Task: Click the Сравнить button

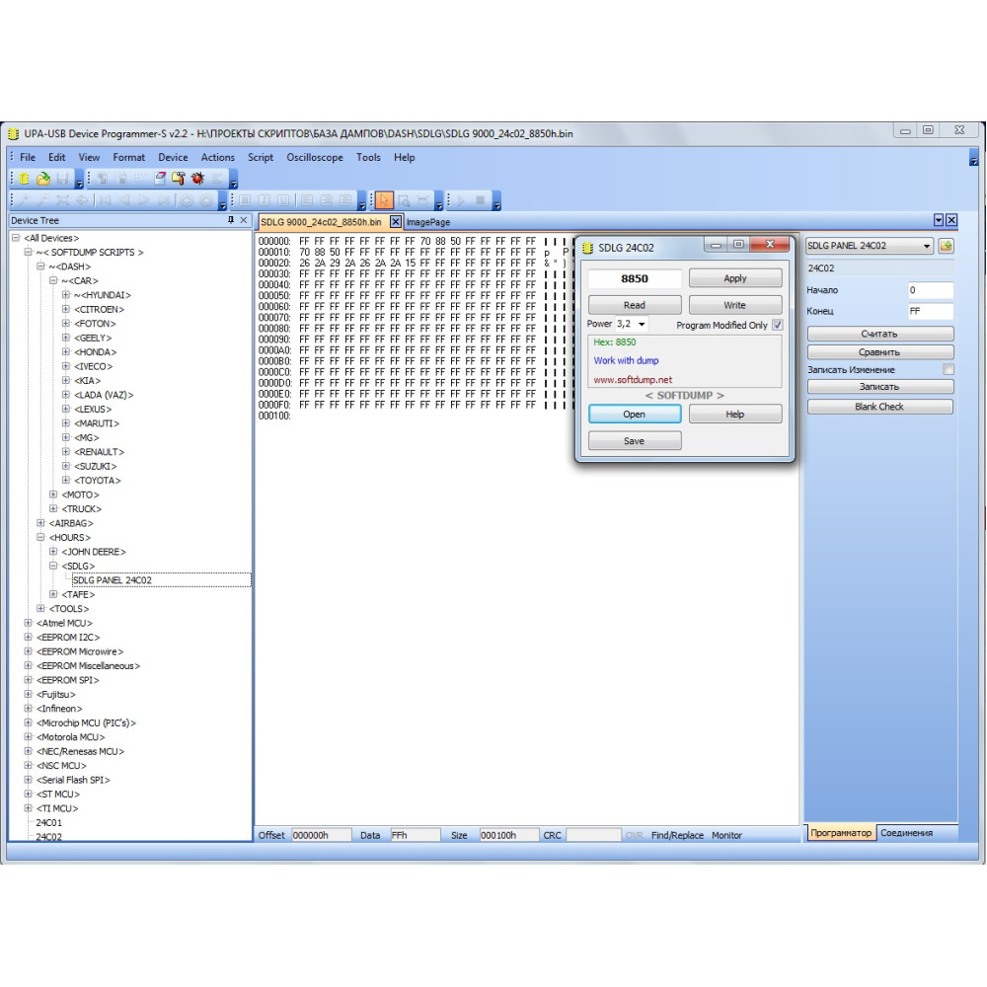Action: [879, 352]
